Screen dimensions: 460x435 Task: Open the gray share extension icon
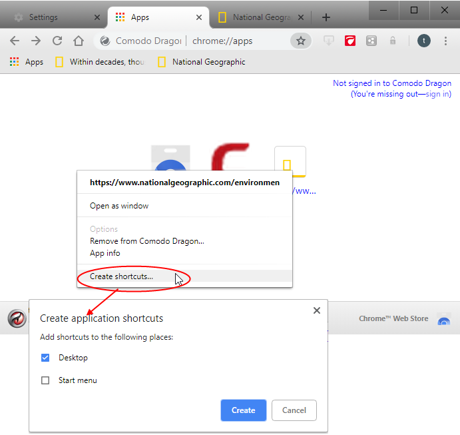(371, 41)
